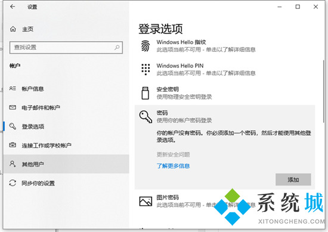Expand the 安全密钥 option
Image resolution: width=328 pixels, height=232 pixels.
tap(225, 93)
